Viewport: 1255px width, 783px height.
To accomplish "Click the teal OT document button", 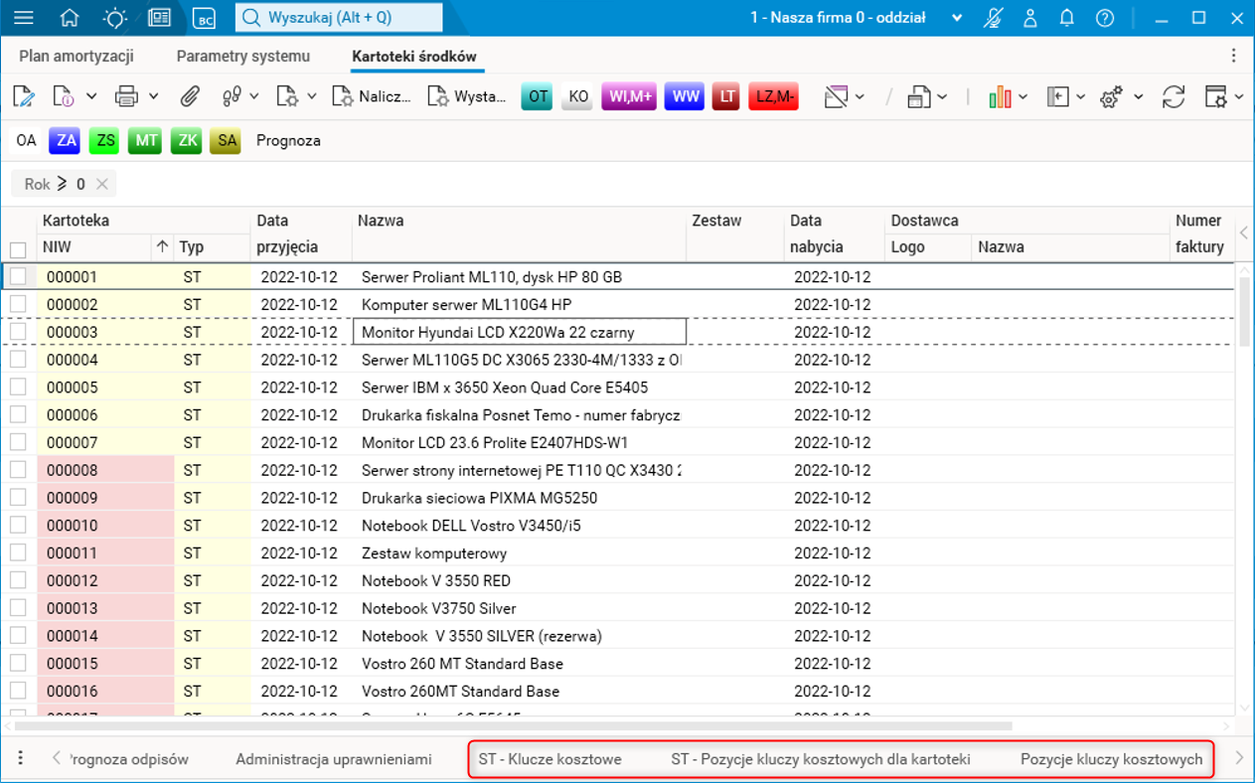I will point(538,96).
